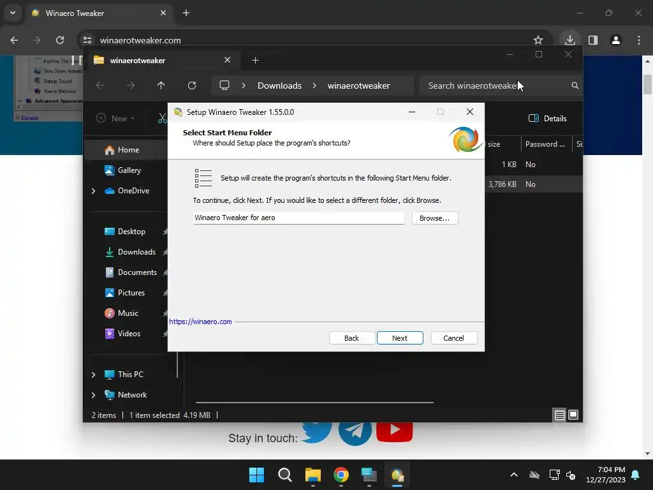
Task: Select the winaerotweaker Explorer tab
Action: pyautogui.click(x=163, y=61)
